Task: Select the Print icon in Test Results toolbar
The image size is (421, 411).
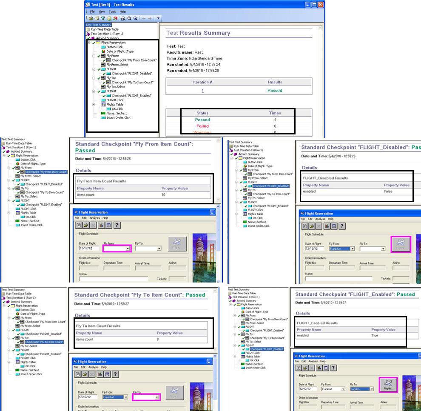Action: coord(97,18)
